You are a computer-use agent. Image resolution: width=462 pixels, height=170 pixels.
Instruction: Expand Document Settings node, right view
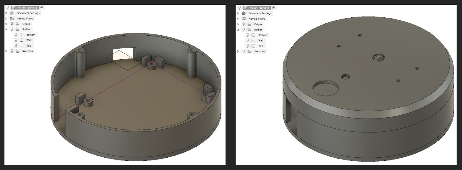pyautogui.click(x=238, y=13)
